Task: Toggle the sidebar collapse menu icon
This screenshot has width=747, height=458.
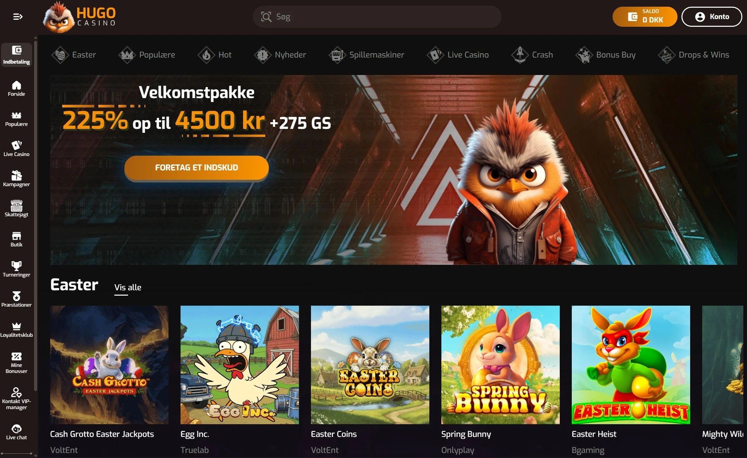Action: coord(18,16)
